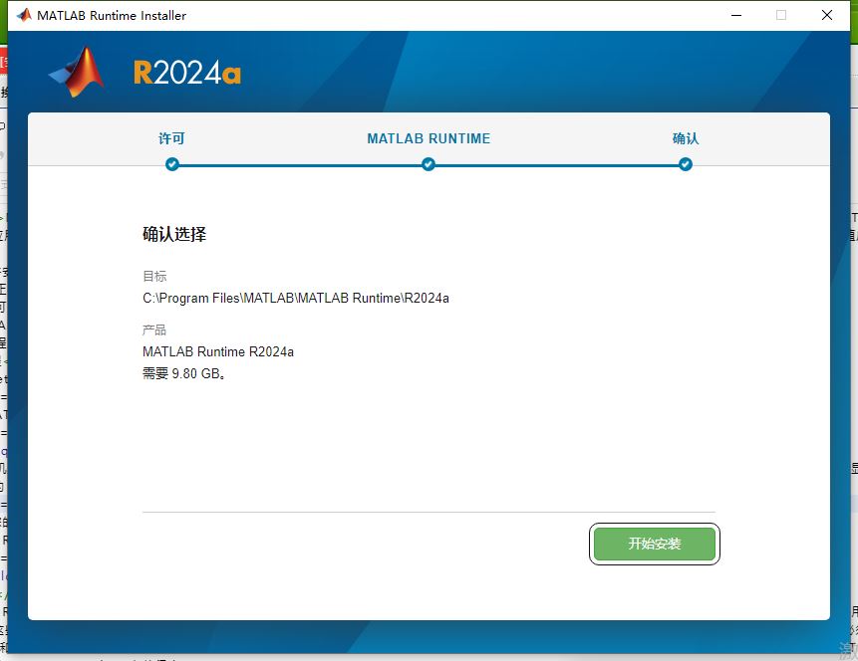
Task: Click the MATLAB Runtime Installer window title
Action: pyautogui.click(x=112, y=15)
